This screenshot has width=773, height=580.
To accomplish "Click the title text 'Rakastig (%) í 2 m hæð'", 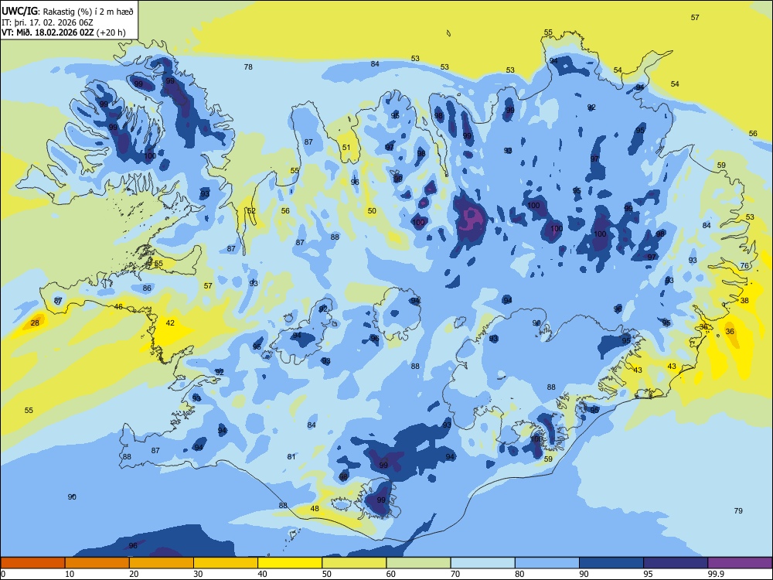I will [x=88, y=12].
